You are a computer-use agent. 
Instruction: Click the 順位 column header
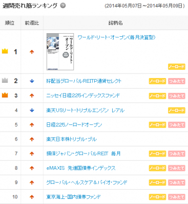point(10,23)
